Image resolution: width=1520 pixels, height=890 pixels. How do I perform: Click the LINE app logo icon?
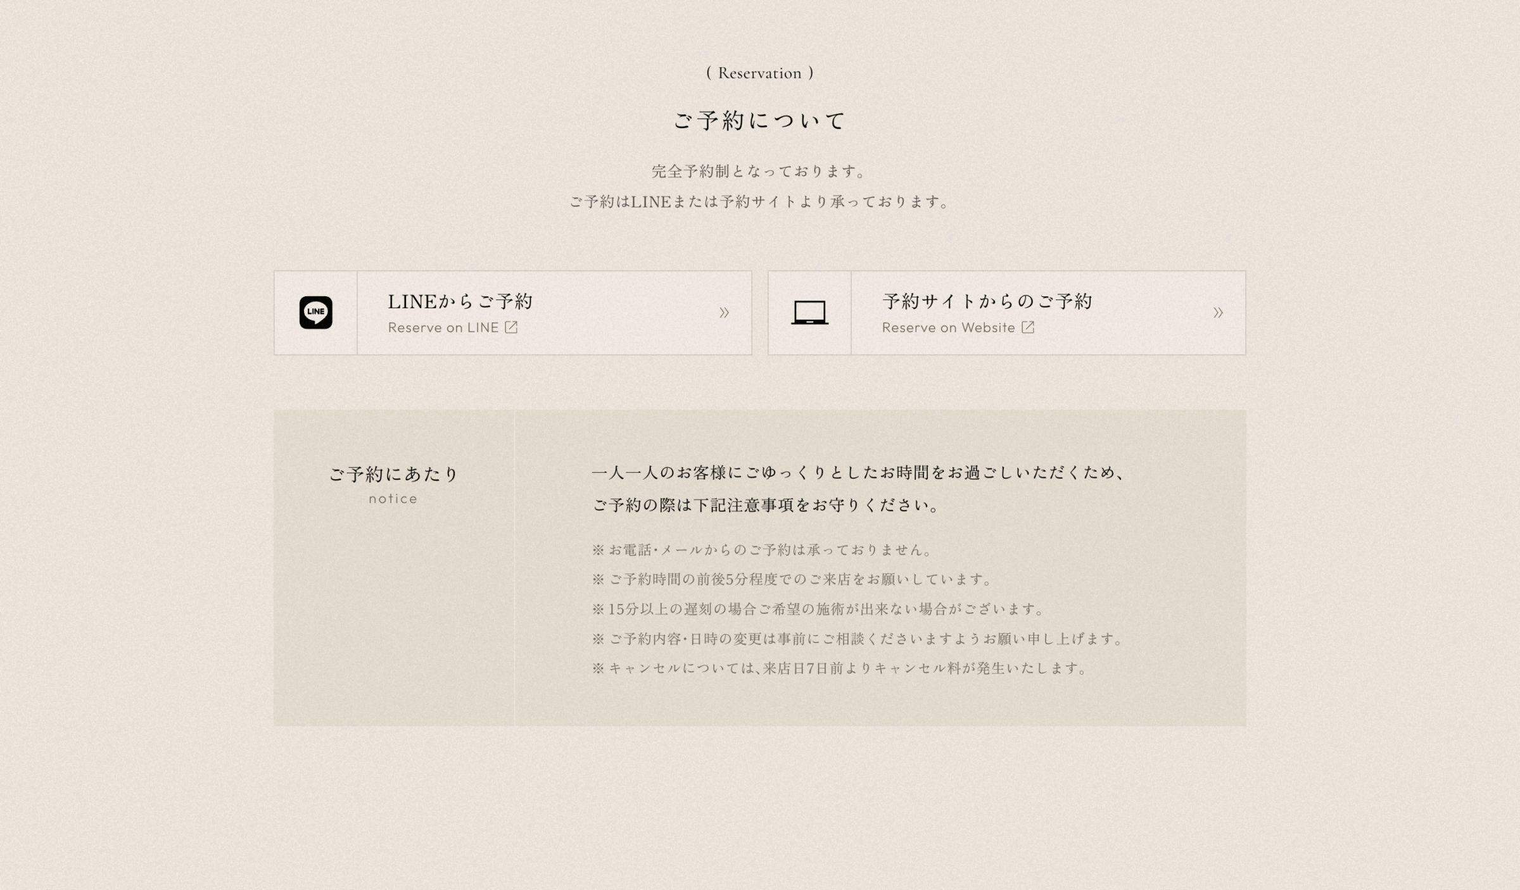(315, 312)
